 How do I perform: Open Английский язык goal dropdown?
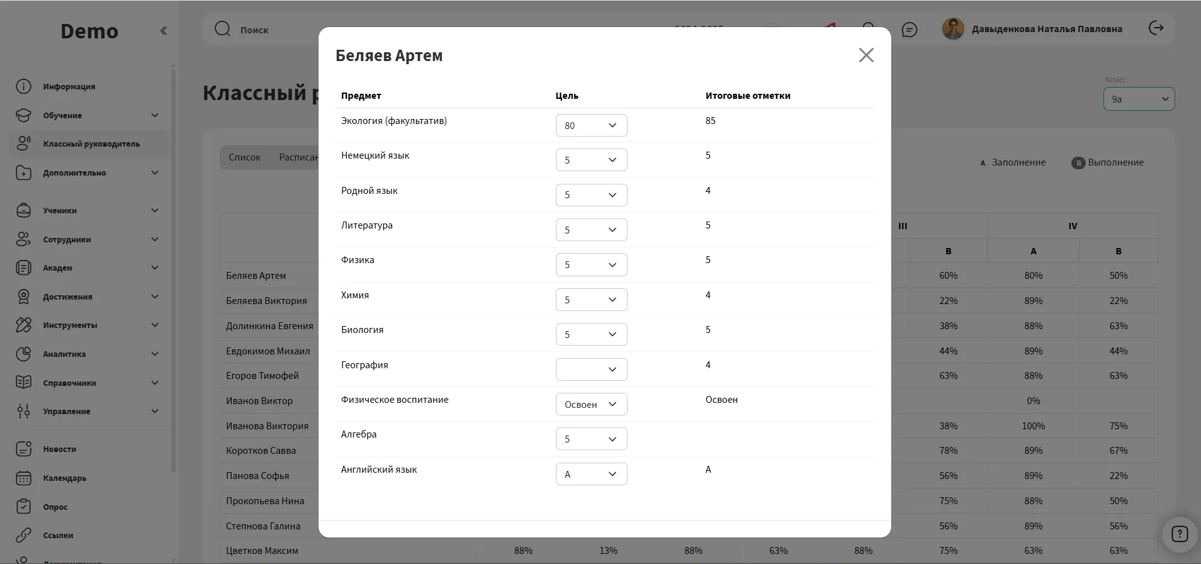click(x=591, y=474)
